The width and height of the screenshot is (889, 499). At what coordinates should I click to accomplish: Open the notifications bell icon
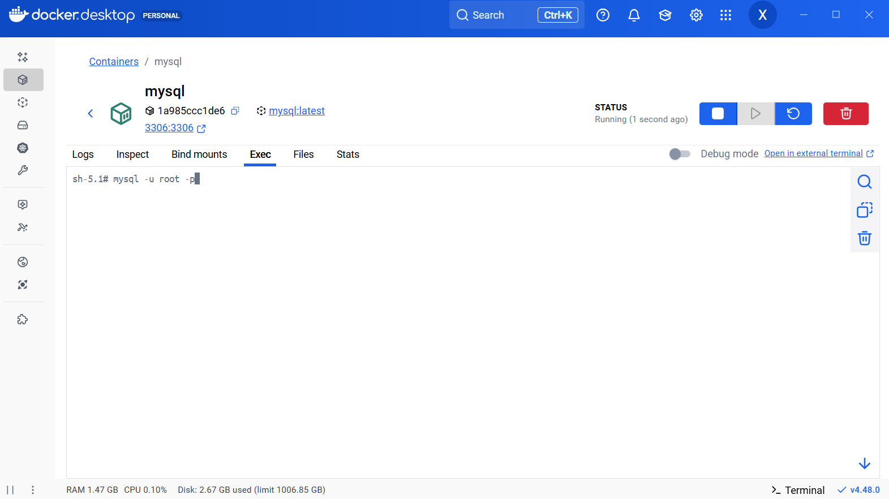[634, 15]
